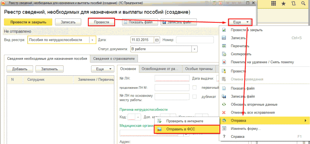Choose Показать файл in the Еще menu

tap(265, 88)
